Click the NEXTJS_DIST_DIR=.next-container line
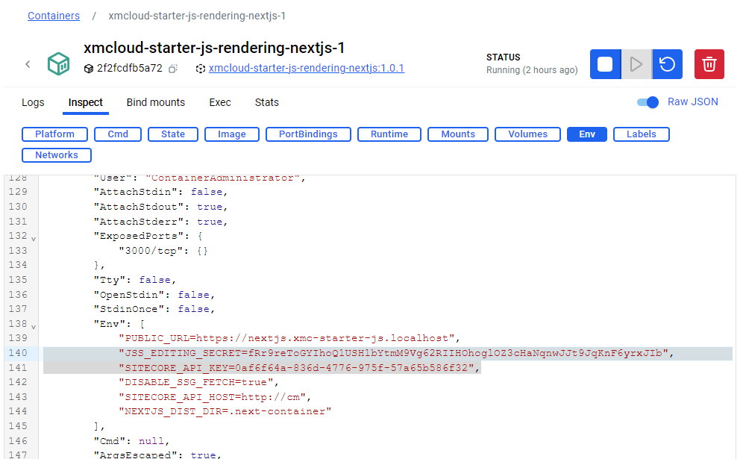The image size is (743, 459). pos(225,411)
